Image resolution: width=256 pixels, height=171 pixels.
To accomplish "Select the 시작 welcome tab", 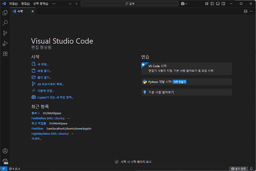I will click(23, 11).
